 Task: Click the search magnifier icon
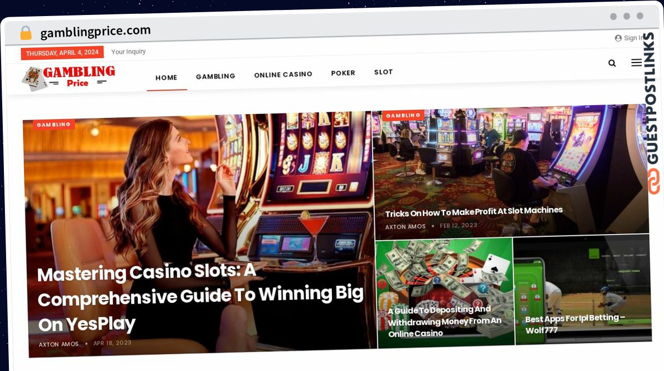(612, 63)
